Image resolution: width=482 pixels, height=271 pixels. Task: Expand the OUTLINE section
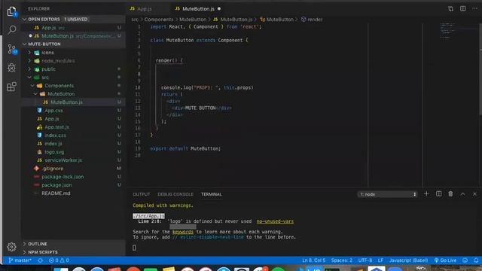point(73,244)
